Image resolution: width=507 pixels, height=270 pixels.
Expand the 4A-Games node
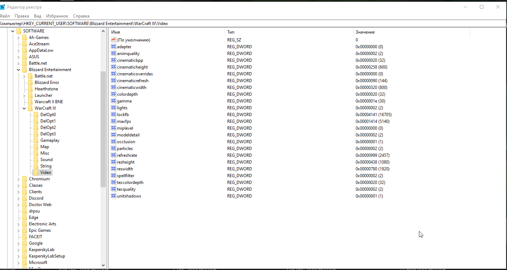click(x=19, y=37)
